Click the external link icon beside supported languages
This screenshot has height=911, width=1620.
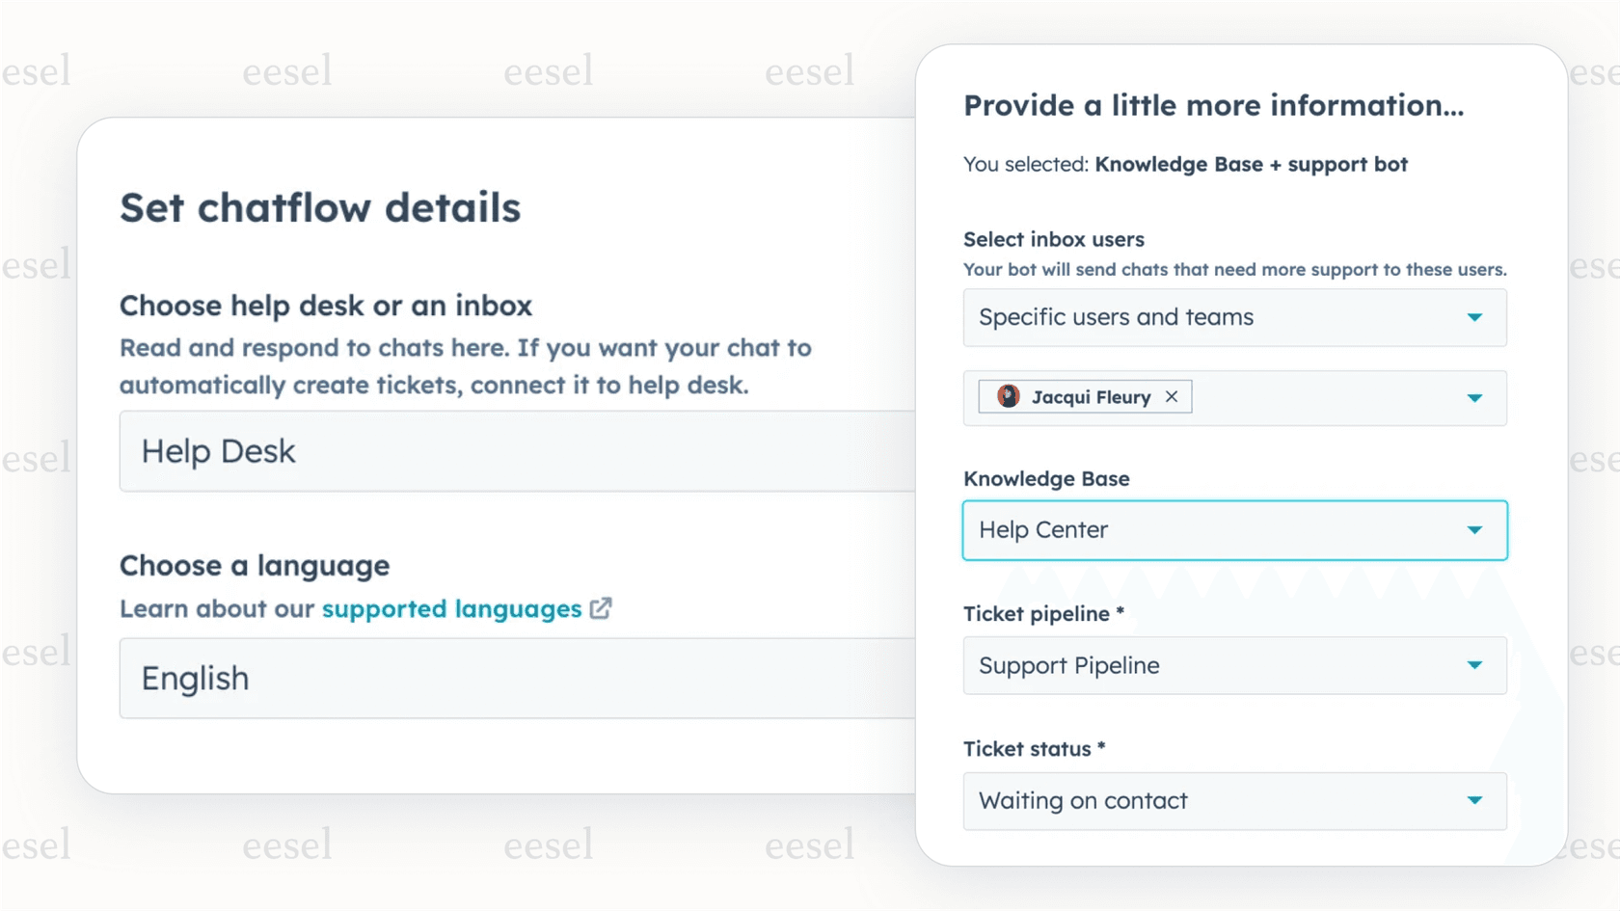[x=601, y=608]
